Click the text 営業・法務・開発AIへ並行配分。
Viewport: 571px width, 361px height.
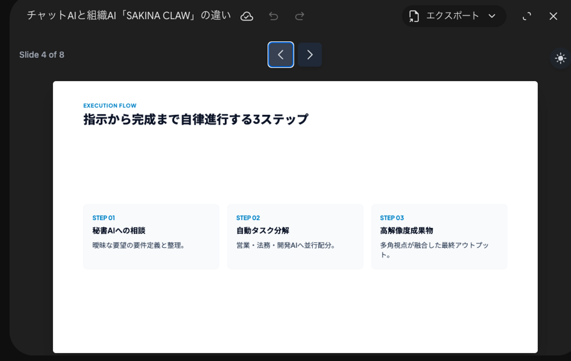[286, 245]
